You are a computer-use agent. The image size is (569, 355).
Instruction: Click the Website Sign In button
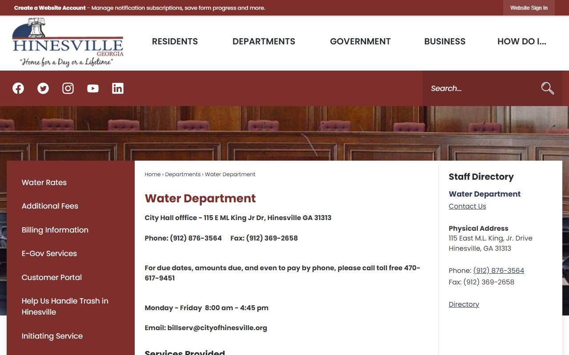click(529, 8)
